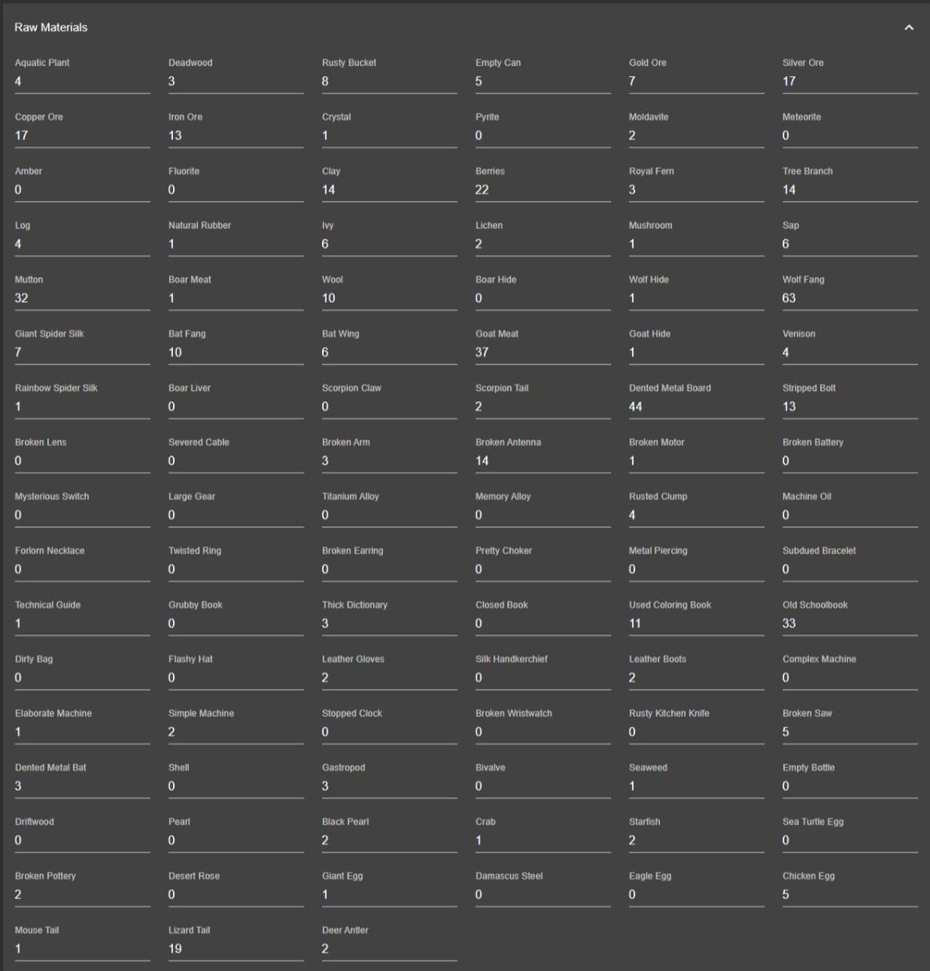Screen dimensions: 930x971
Task: Click the Dented Metal Board field
Action: pos(695,407)
